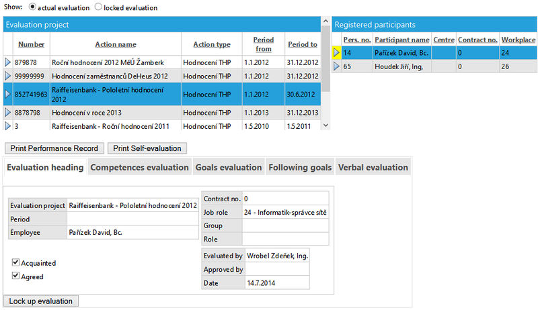Click row arrow for participant 65
This screenshot has height=310, width=538.
[336, 66]
